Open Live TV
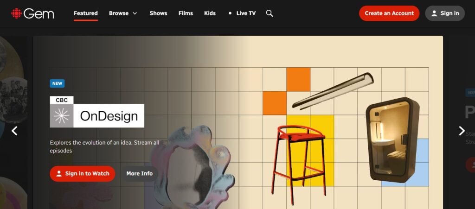 point(246,13)
